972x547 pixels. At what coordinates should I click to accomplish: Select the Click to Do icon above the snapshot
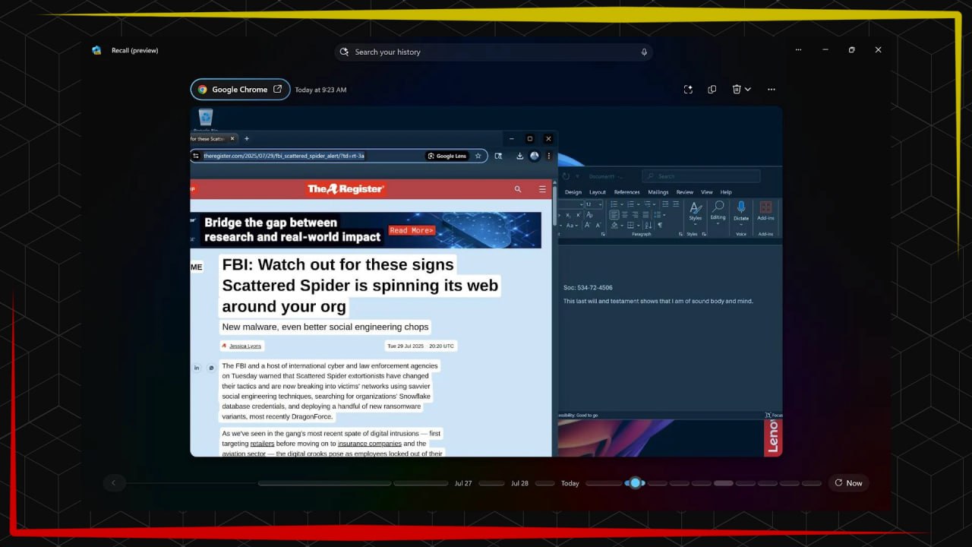pyautogui.click(x=688, y=89)
